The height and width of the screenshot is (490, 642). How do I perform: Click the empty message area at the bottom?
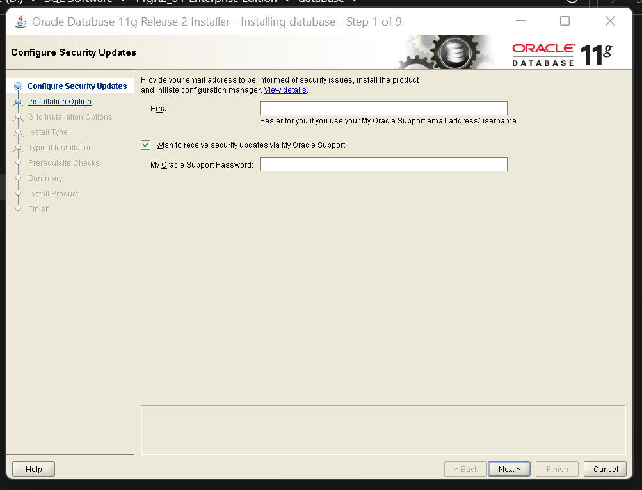click(x=383, y=429)
